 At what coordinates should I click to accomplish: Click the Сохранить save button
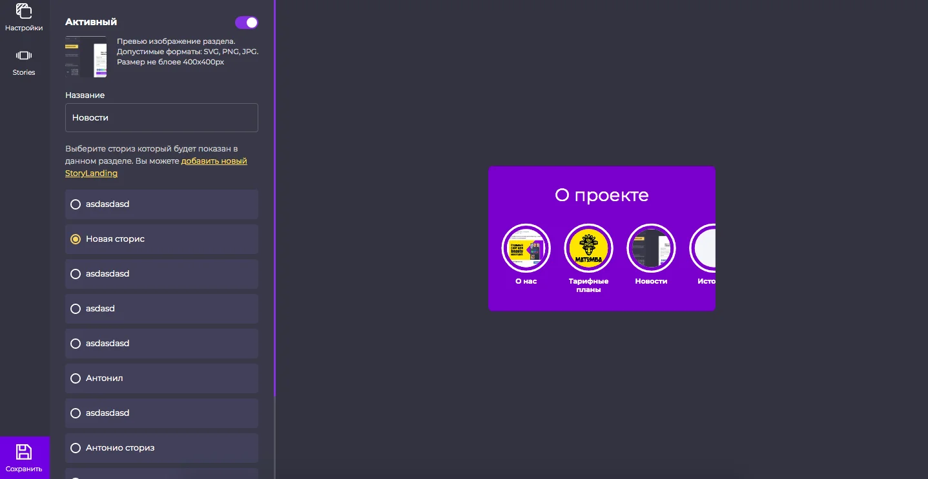pos(25,458)
